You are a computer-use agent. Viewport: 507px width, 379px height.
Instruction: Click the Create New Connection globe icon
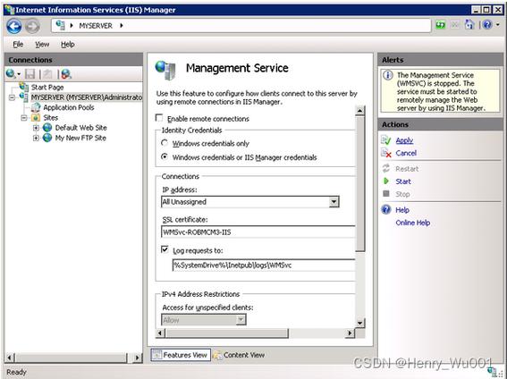11,74
